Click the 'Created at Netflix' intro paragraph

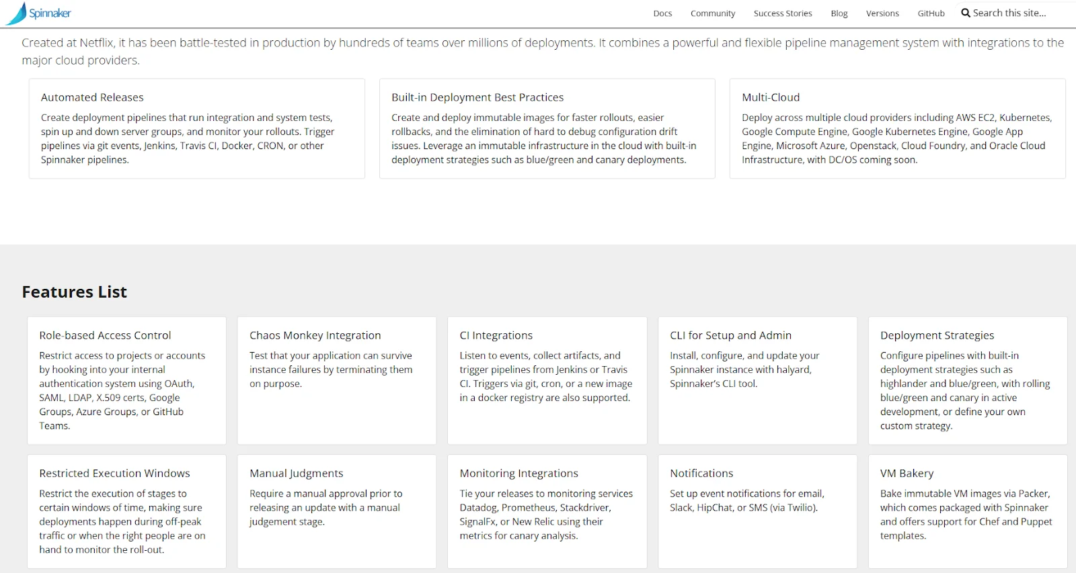click(543, 51)
